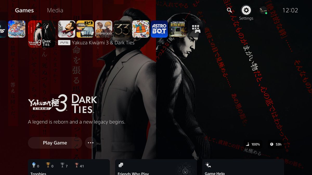
Task: Click the 41 bronze trophy count
Action: [82, 166]
